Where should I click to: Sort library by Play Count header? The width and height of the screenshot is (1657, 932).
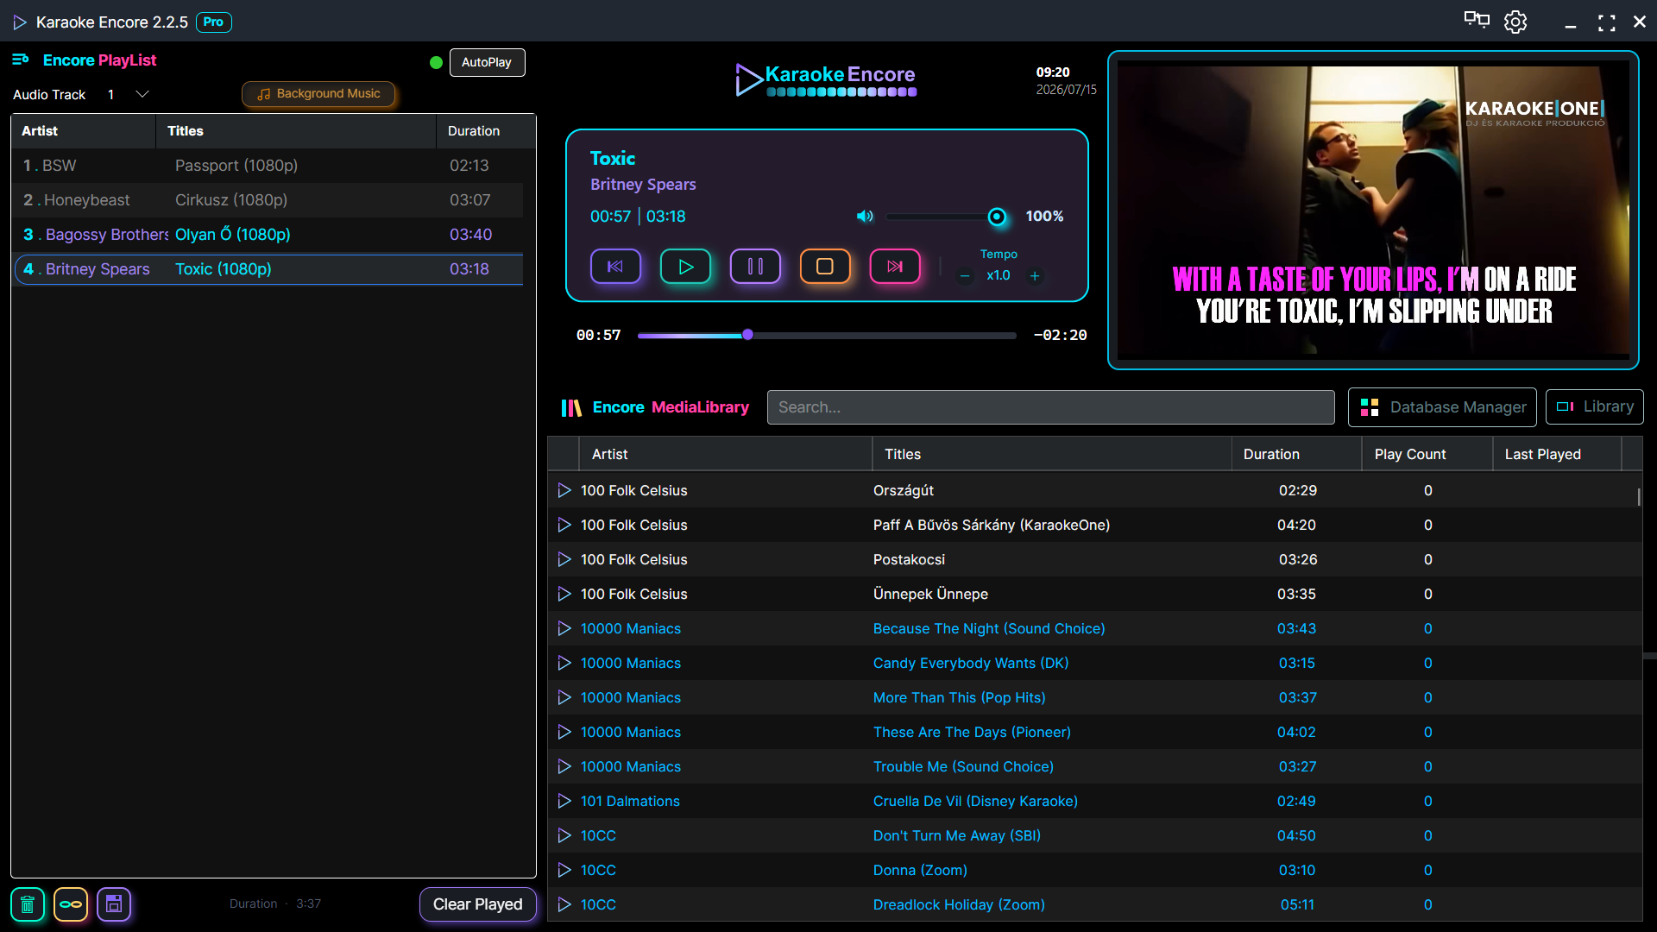point(1427,454)
